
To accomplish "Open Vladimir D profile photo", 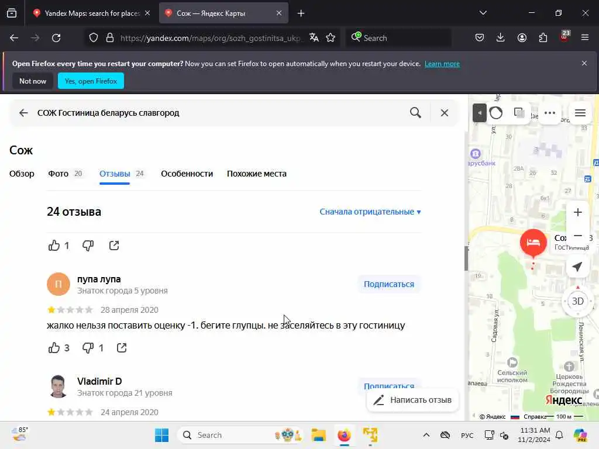I will 58,386.
